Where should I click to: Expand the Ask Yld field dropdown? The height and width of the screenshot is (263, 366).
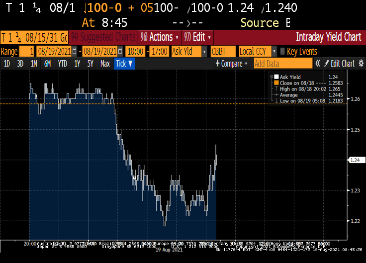point(204,52)
